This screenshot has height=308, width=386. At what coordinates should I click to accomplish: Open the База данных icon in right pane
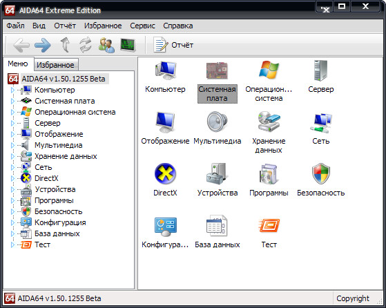(x=218, y=232)
